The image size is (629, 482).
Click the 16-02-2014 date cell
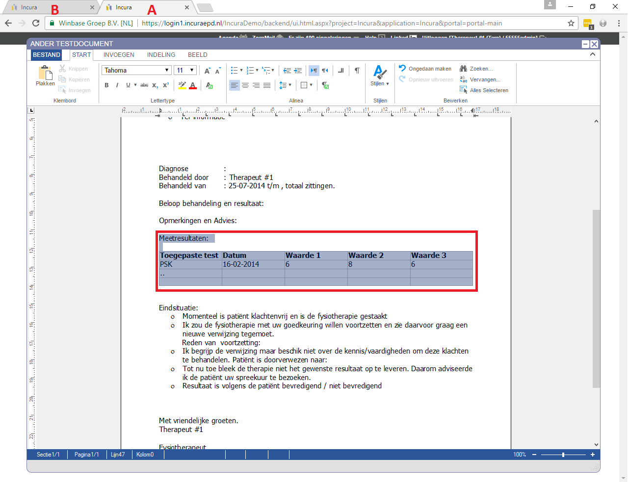coord(253,264)
